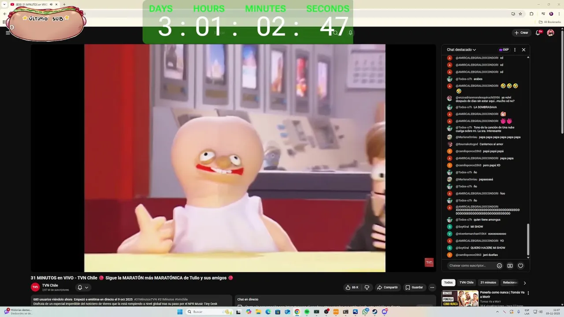This screenshot has width=564, height=317.
Task: Open the Super Chat purchase icon
Action: point(510,265)
